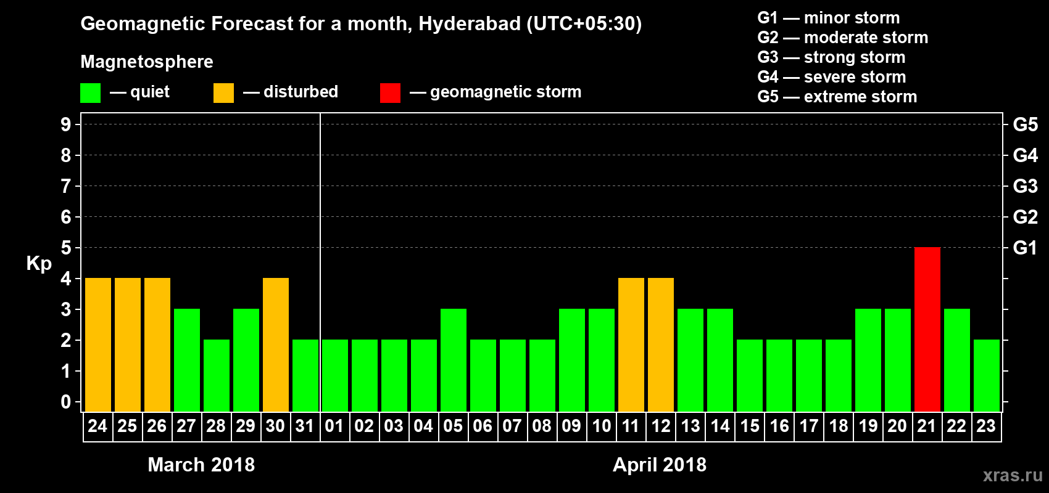Click the green quiet legend swatch
This screenshot has width=1049, height=493.
click(x=90, y=93)
